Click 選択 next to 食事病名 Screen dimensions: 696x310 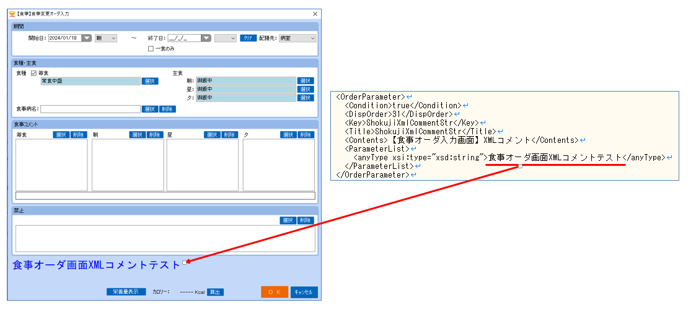click(x=150, y=109)
